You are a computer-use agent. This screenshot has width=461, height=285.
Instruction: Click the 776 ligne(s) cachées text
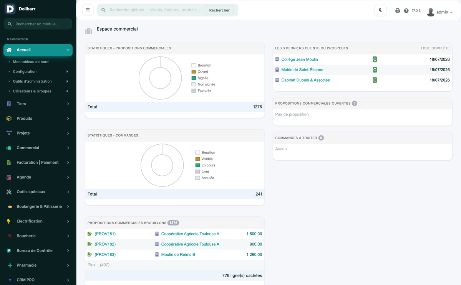pyautogui.click(x=242, y=275)
